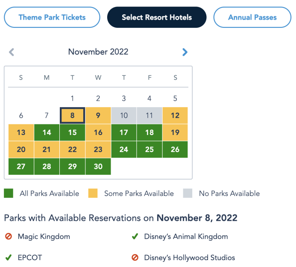The image size is (296, 267).
Task: Choose November 26 on the calendar
Action: click(x=175, y=150)
